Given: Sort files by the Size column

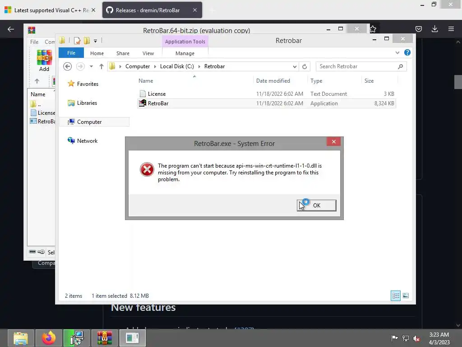Looking at the screenshot, I should [x=379, y=81].
